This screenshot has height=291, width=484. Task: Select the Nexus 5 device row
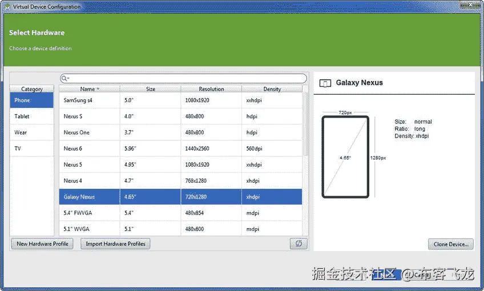coord(180,164)
